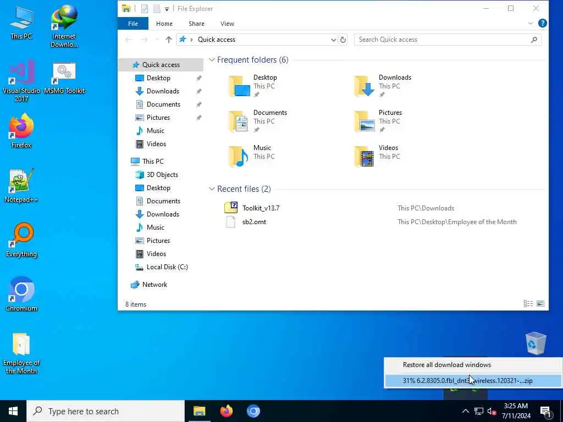
Task: Click the search magnifier icon in File Explorer
Action: (x=534, y=40)
